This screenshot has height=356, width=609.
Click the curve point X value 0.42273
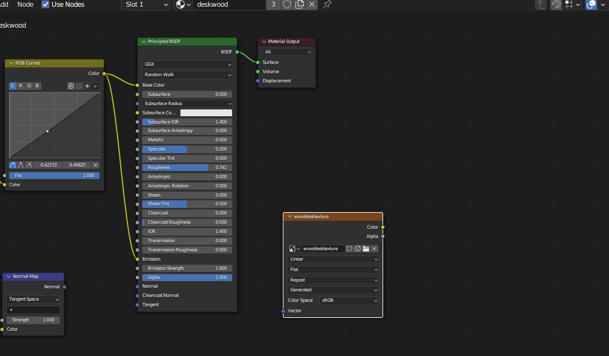[48, 165]
